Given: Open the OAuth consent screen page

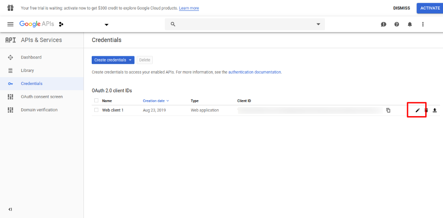Looking at the screenshot, I should [42, 97].
